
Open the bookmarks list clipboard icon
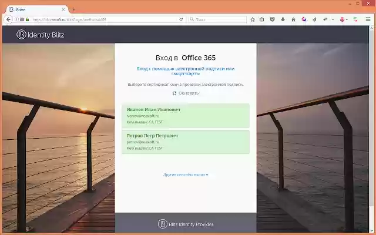(x=262, y=19)
